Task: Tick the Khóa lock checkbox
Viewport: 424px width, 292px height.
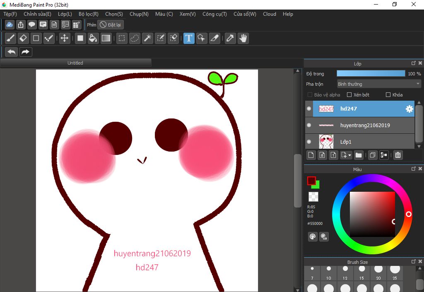Action: (388, 95)
